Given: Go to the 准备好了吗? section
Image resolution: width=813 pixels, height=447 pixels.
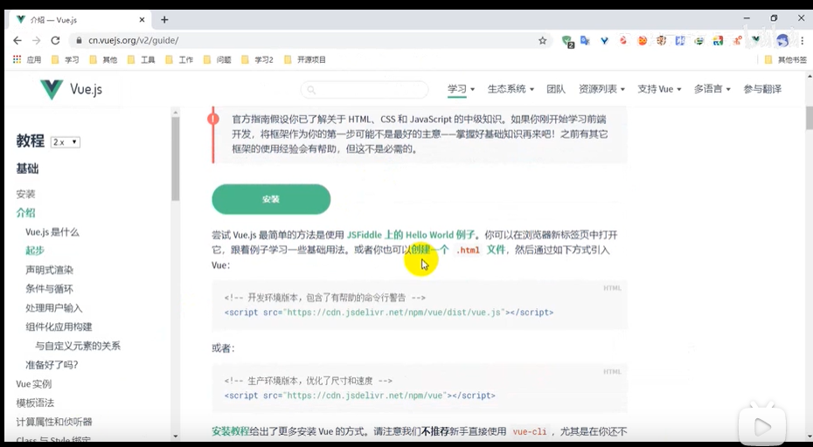Looking at the screenshot, I should 52,365.
